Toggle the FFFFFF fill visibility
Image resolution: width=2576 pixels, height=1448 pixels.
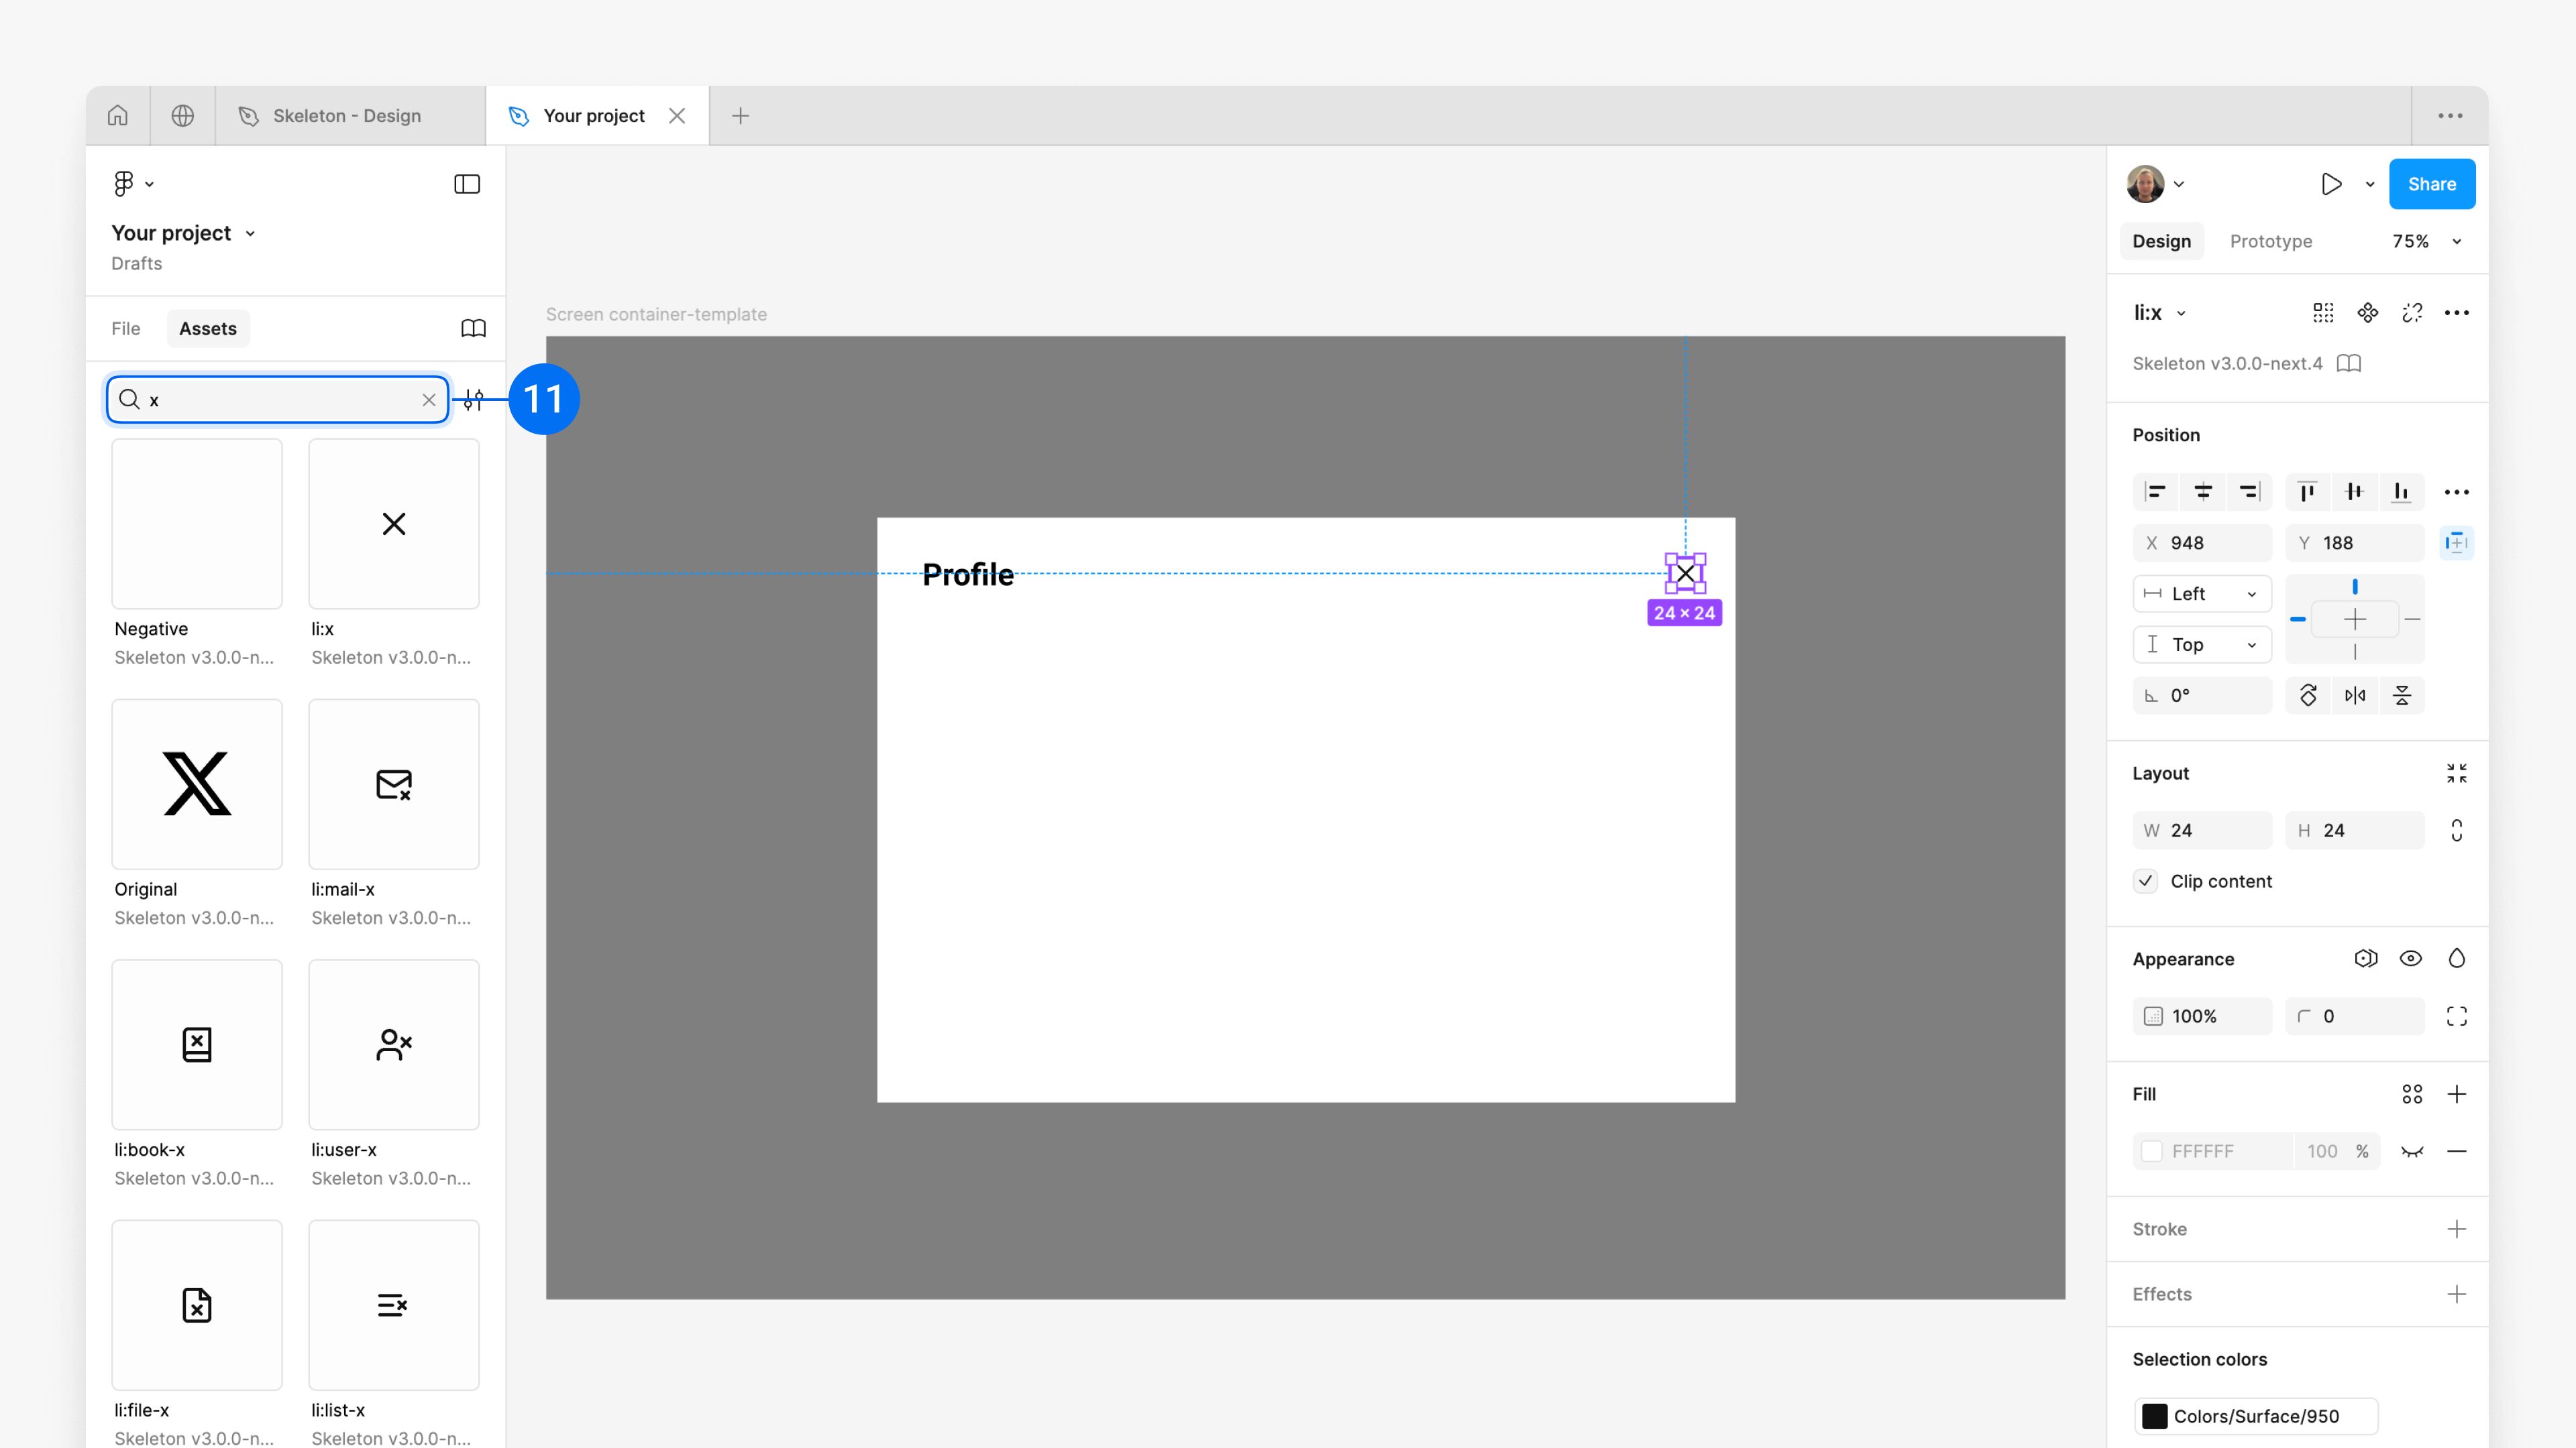[2412, 1151]
